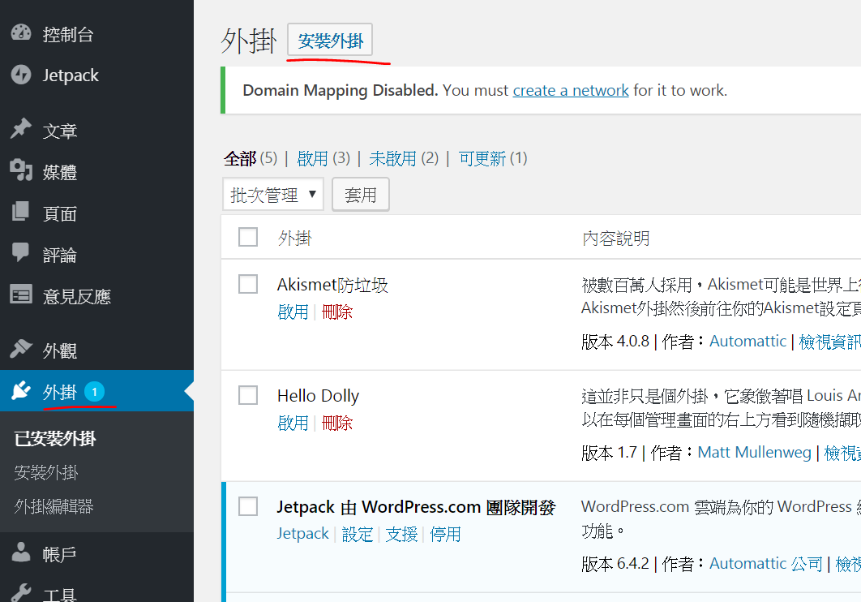
Task: Click 停用 to deactivate Jetpack
Action: click(445, 533)
